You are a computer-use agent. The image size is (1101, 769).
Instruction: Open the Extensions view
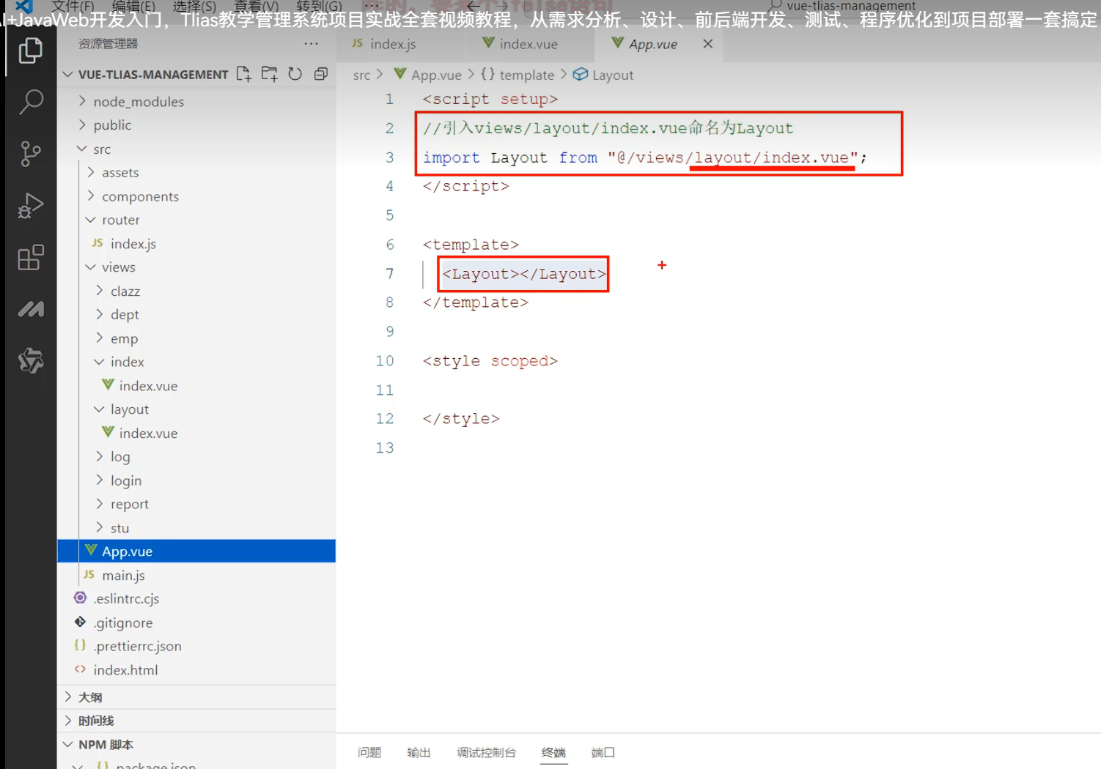[x=30, y=258]
